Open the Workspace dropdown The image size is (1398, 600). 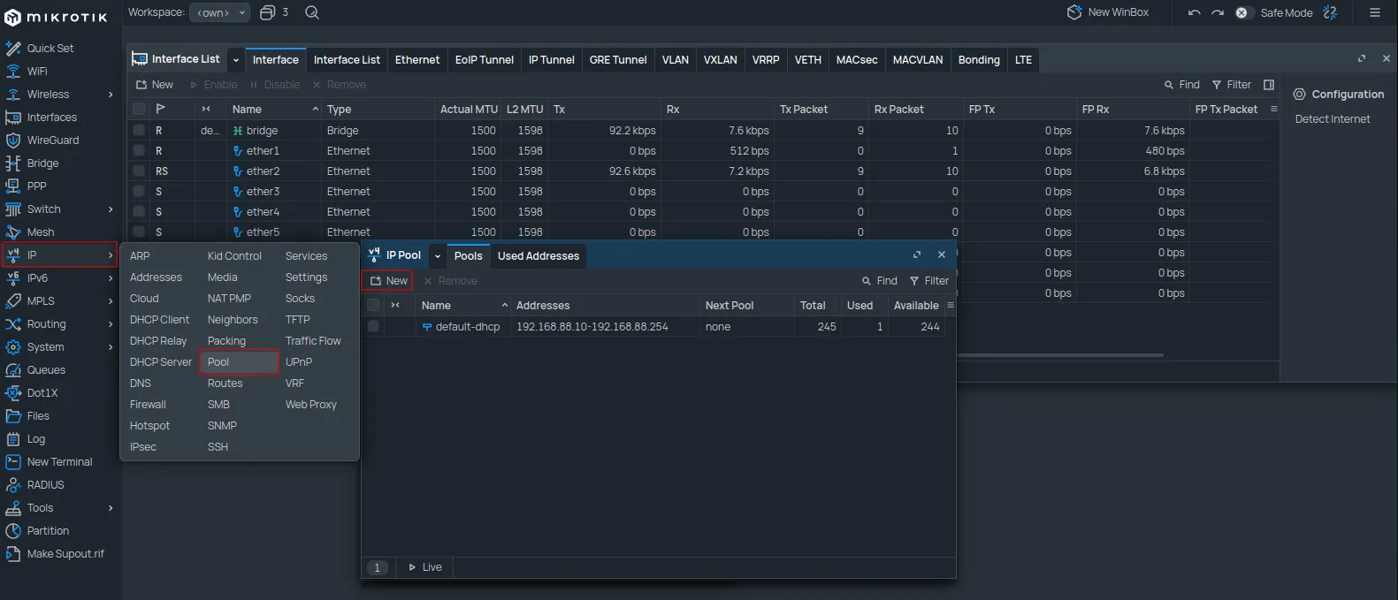tap(219, 12)
